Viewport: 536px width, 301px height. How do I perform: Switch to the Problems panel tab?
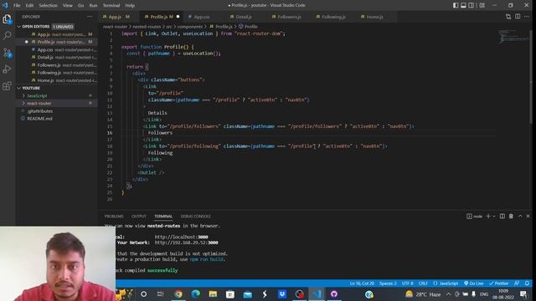tap(114, 217)
